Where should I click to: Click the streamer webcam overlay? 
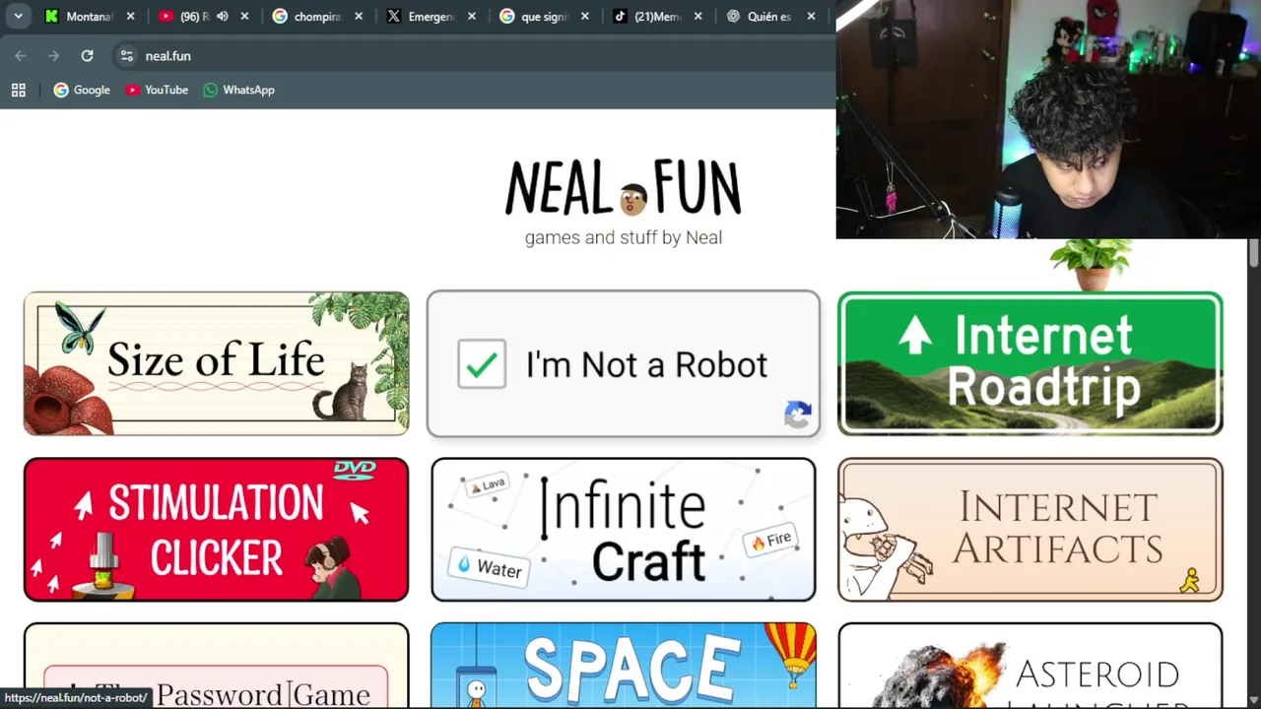(x=1048, y=119)
